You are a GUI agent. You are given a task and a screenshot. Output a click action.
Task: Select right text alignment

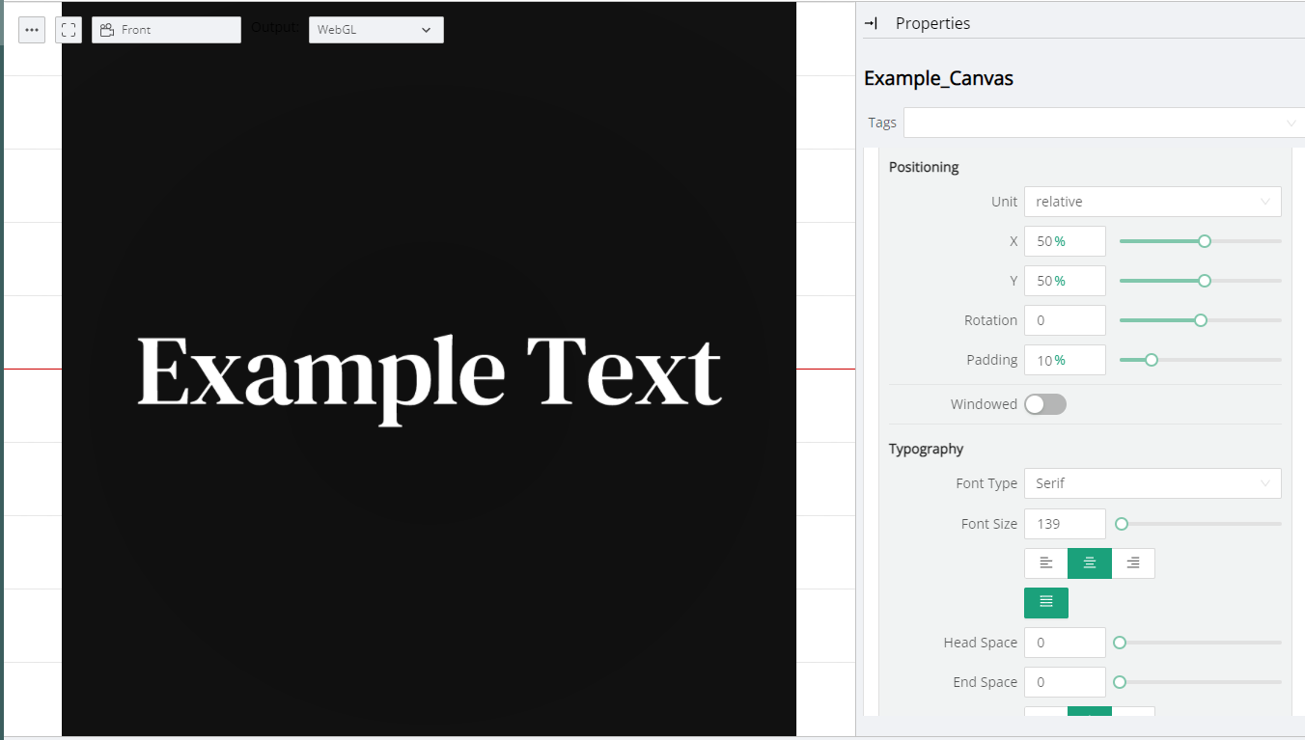1133,563
